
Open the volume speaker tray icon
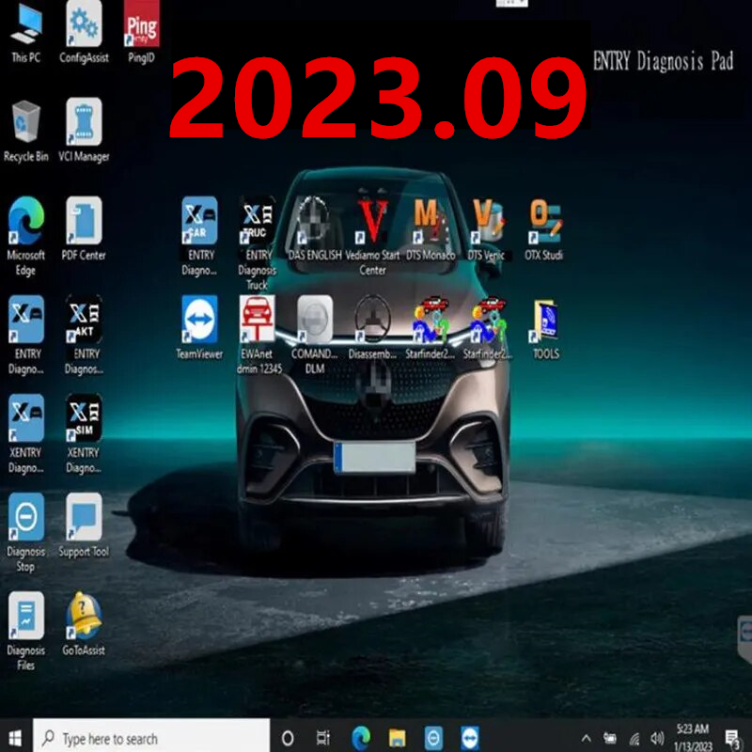[x=657, y=738]
